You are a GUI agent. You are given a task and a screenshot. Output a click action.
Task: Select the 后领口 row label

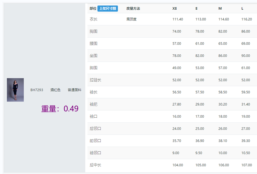pos(95,129)
